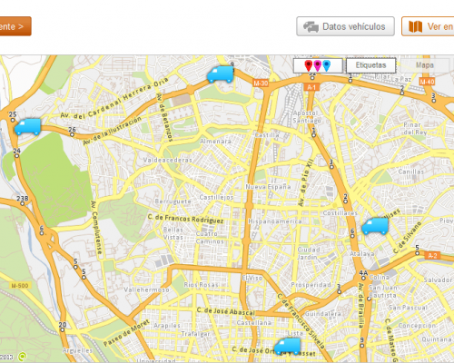Click the 'Ciudad Jardín' map label

tap(309, 253)
